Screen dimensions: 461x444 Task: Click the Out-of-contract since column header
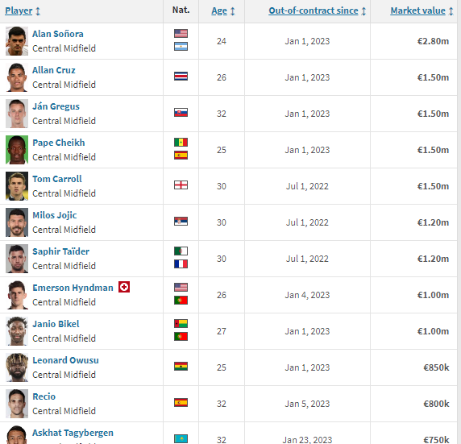click(x=314, y=10)
